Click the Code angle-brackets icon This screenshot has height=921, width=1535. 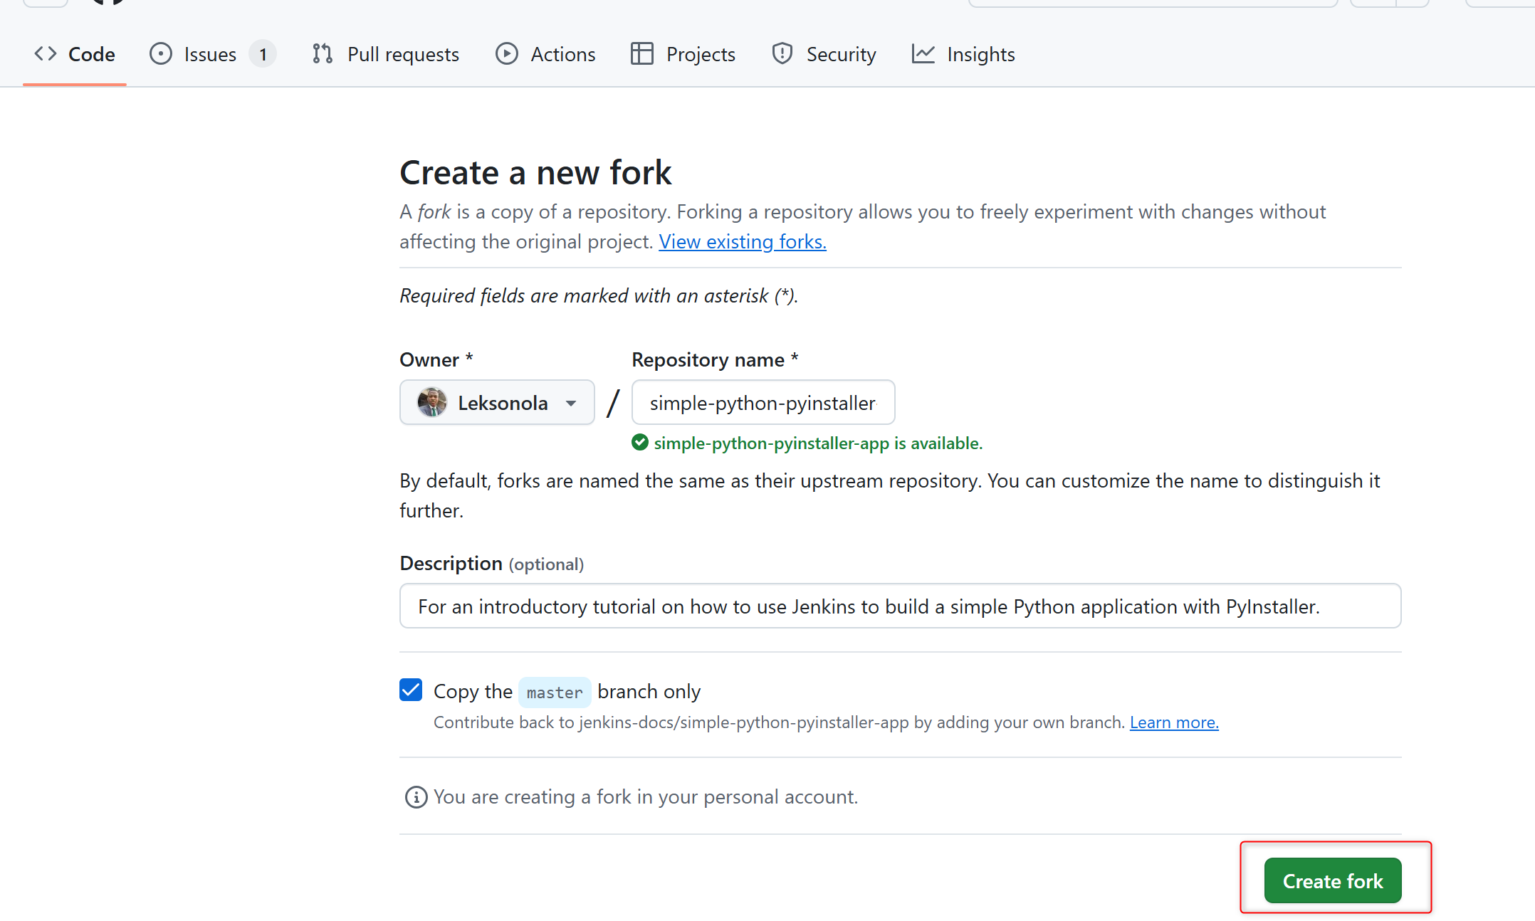point(46,54)
